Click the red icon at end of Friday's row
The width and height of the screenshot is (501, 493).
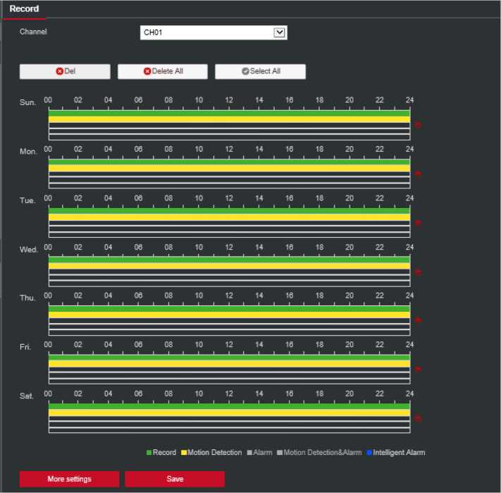click(x=417, y=369)
